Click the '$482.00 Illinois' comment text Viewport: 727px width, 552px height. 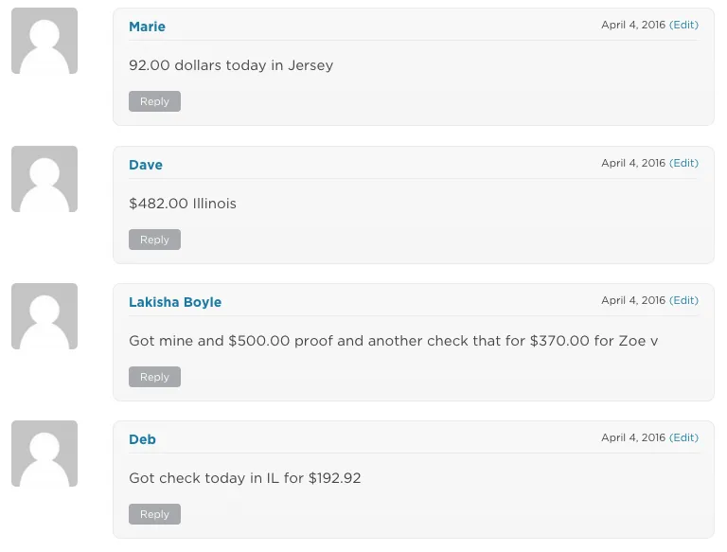click(183, 204)
